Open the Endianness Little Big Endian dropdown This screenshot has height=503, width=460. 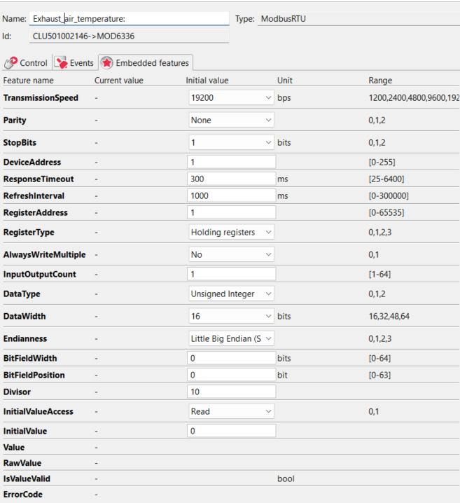coord(231,338)
